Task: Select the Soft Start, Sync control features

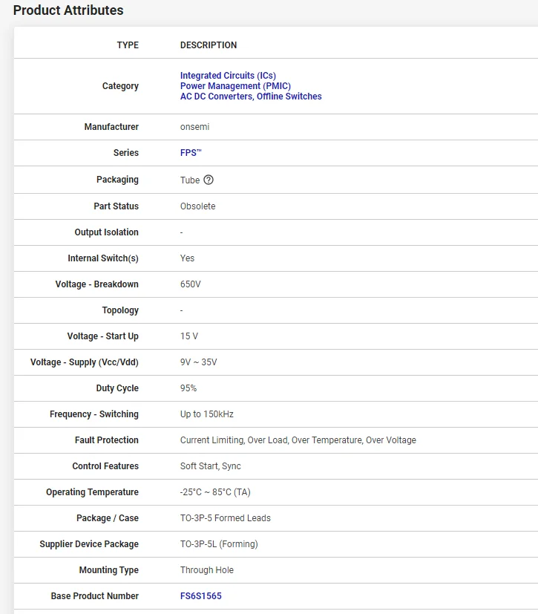Action: [210, 466]
